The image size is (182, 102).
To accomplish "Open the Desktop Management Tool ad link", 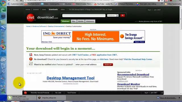I will tap(71, 78).
